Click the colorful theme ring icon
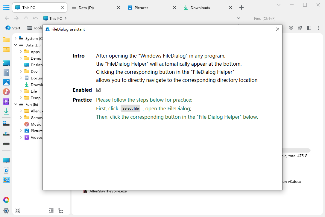The width and height of the screenshot is (325, 217). (x=6, y=200)
